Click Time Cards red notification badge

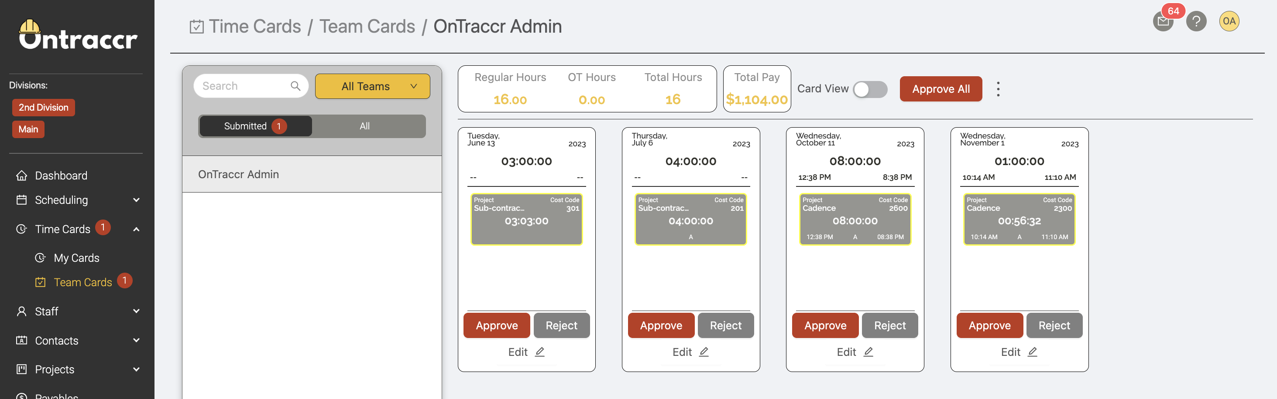103,227
